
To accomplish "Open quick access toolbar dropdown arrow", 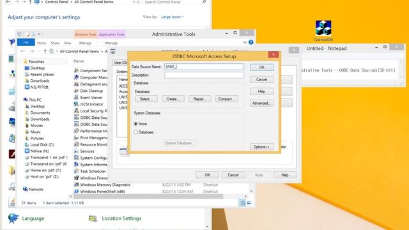I will click(39, 34).
